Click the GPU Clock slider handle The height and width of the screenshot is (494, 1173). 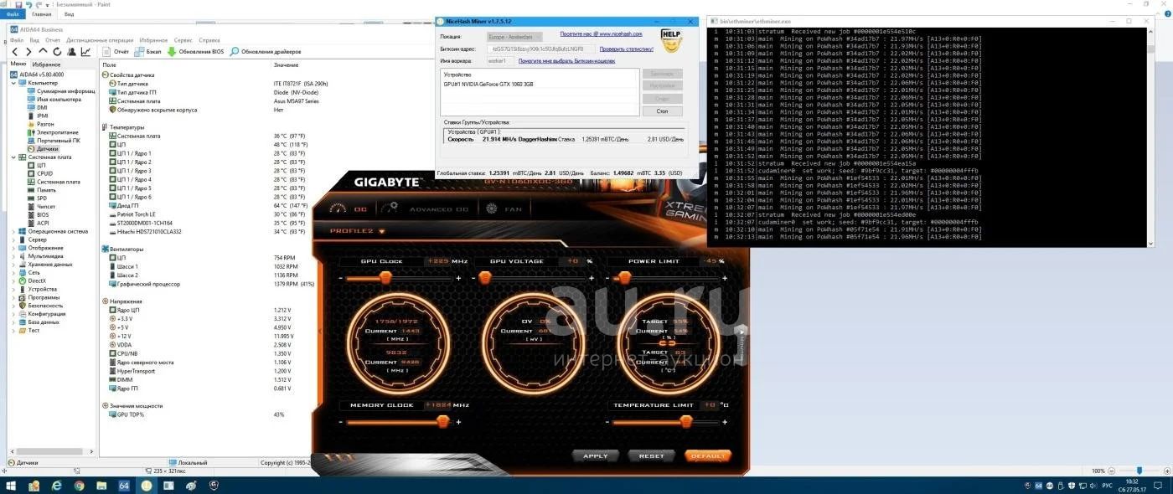pyautogui.click(x=385, y=278)
